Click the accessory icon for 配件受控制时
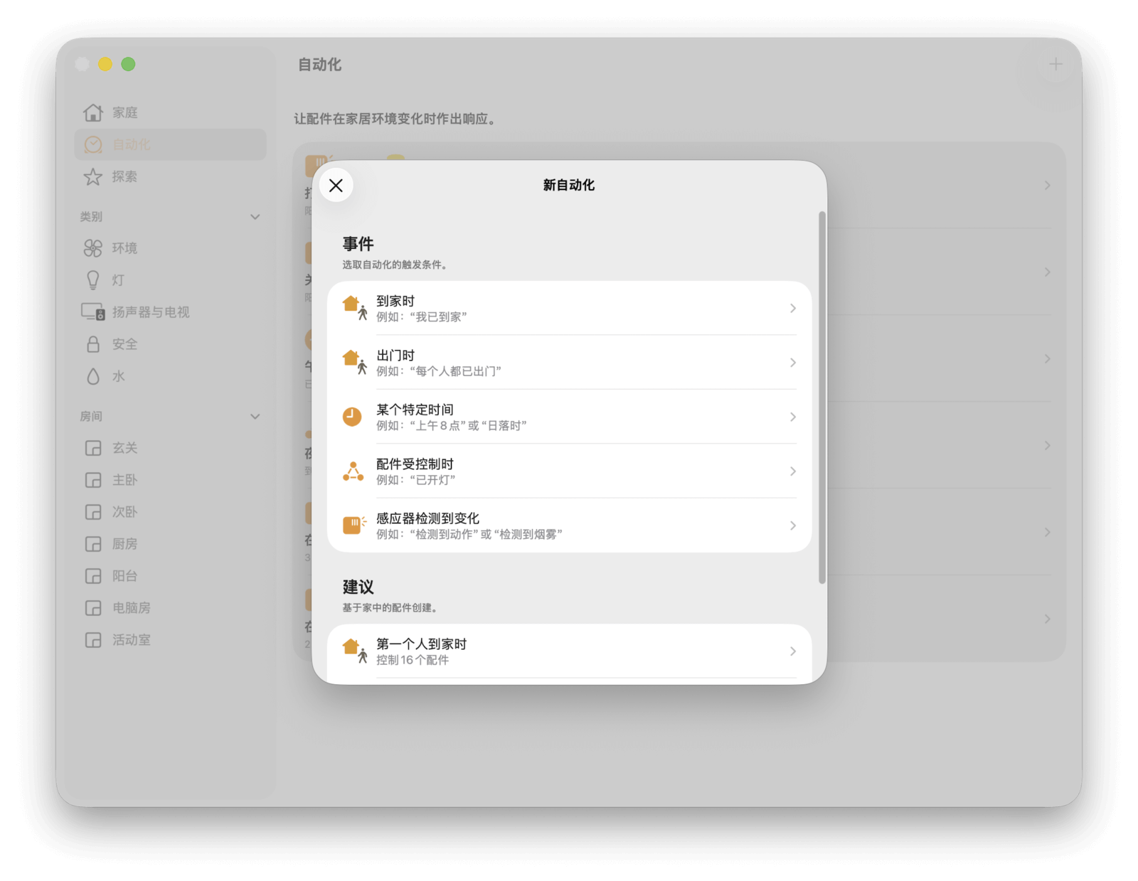Viewport: 1138px width, 881px height. coord(353,471)
